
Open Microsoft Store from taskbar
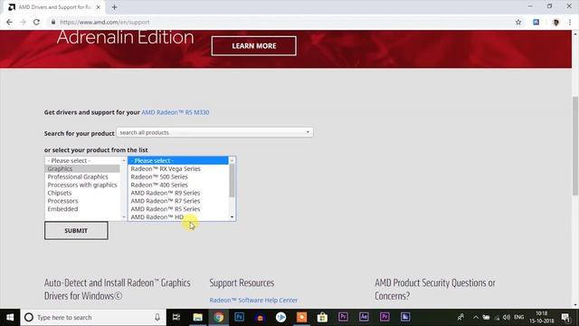pos(322,317)
